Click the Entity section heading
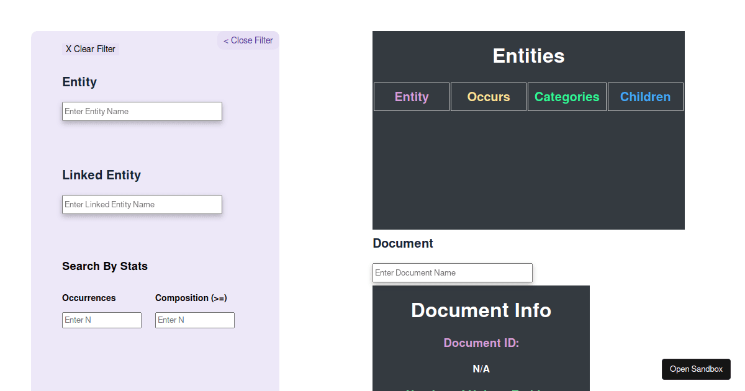745x391 pixels. coord(79,81)
